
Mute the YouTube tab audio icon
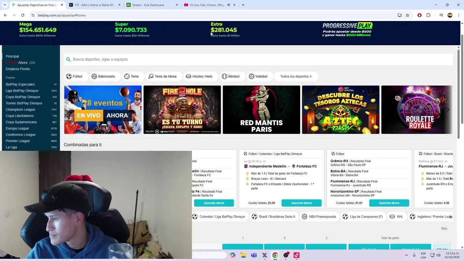click(x=228, y=5)
